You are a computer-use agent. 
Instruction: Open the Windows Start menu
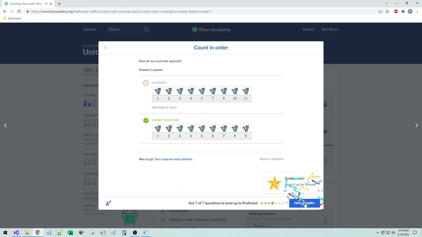coord(5,233)
